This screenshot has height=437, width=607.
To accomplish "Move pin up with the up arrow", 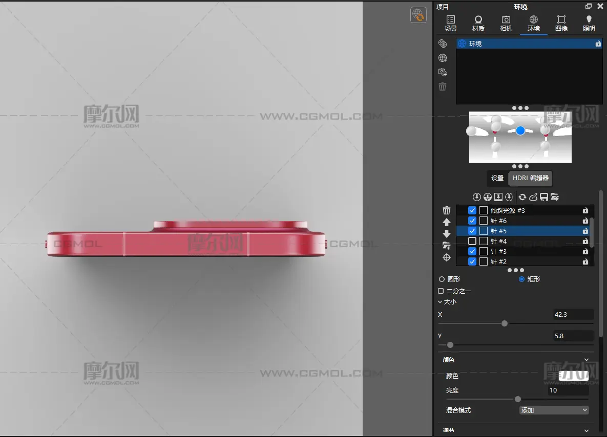I will click(x=447, y=222).
